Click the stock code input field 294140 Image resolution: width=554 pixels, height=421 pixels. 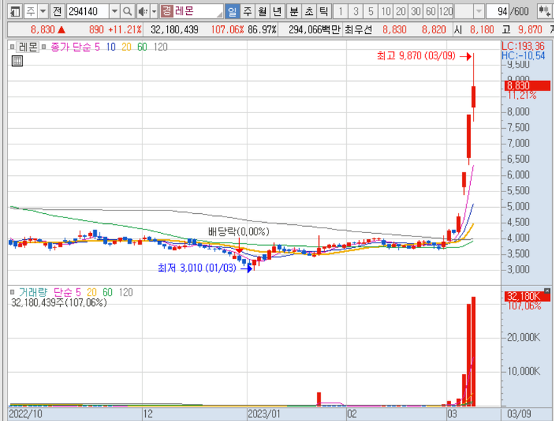pos(88,12)
